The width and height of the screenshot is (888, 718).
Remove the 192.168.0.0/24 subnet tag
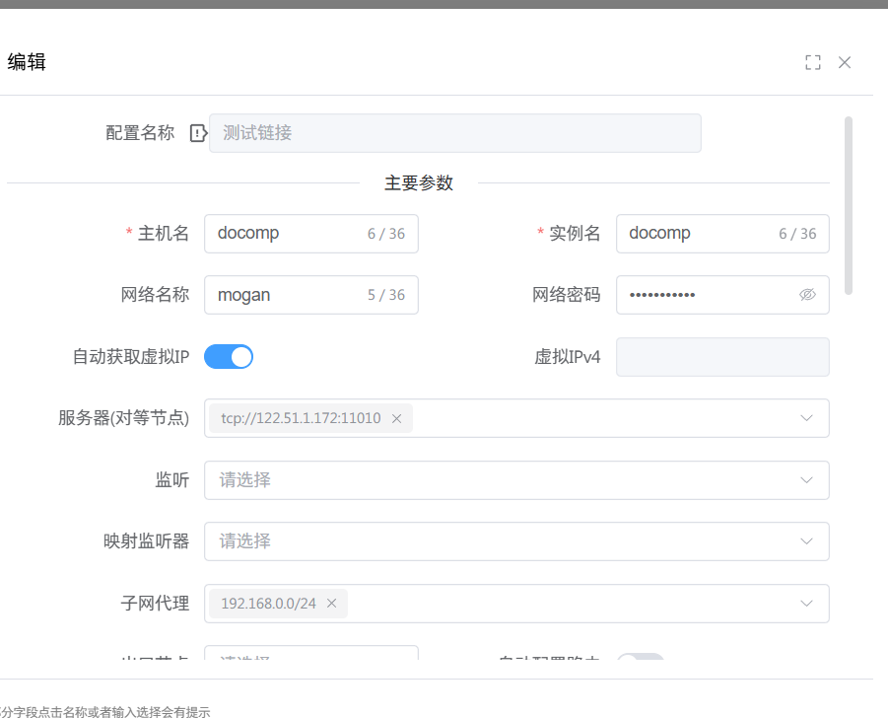[x=331, y=604]
